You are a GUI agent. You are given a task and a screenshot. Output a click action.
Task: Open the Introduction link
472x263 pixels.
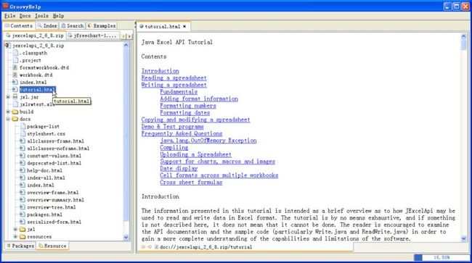pyautogui.click(x=160, y=71)
